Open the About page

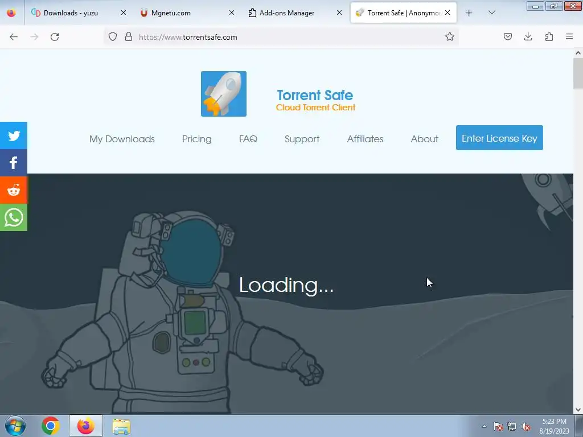pyautogui.click(x=424, y=139)
